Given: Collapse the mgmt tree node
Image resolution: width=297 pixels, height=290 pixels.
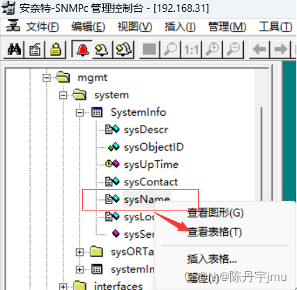Looking at the screenshot, I should tap(47, 77).
